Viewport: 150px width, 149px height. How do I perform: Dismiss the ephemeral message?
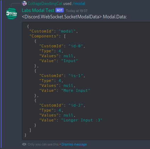tap(74, 144)
